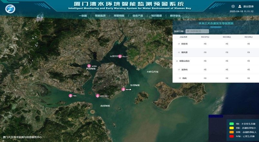The height and width of the screenshot is (142, 259).
Task: Click the 胡里山炮台 map marker
Action: click(97, 96)
